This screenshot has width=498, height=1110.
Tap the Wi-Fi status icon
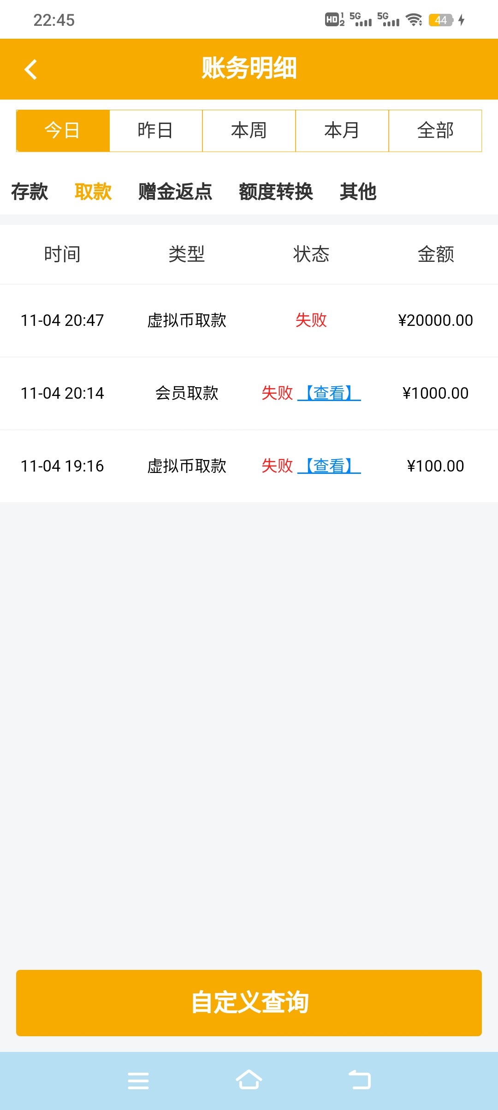414,20
